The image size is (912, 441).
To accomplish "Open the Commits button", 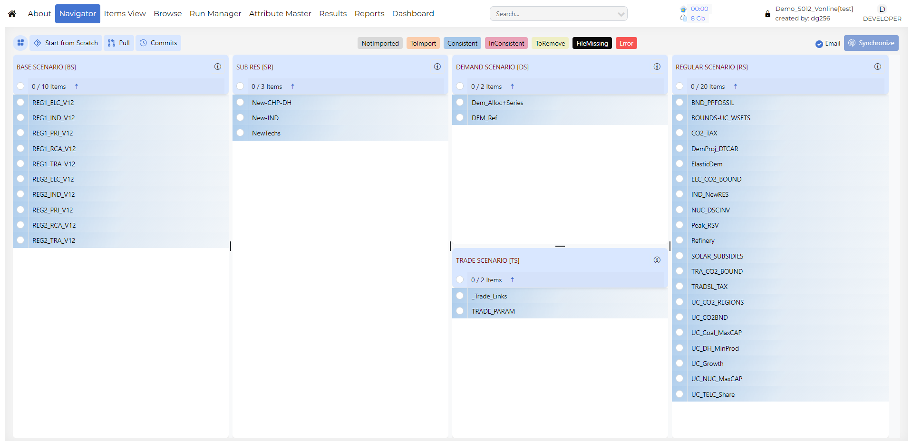I will click(158, 43).
